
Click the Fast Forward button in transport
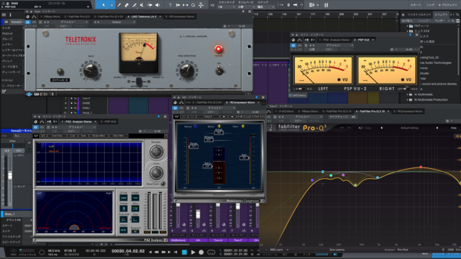coord(164,252)
